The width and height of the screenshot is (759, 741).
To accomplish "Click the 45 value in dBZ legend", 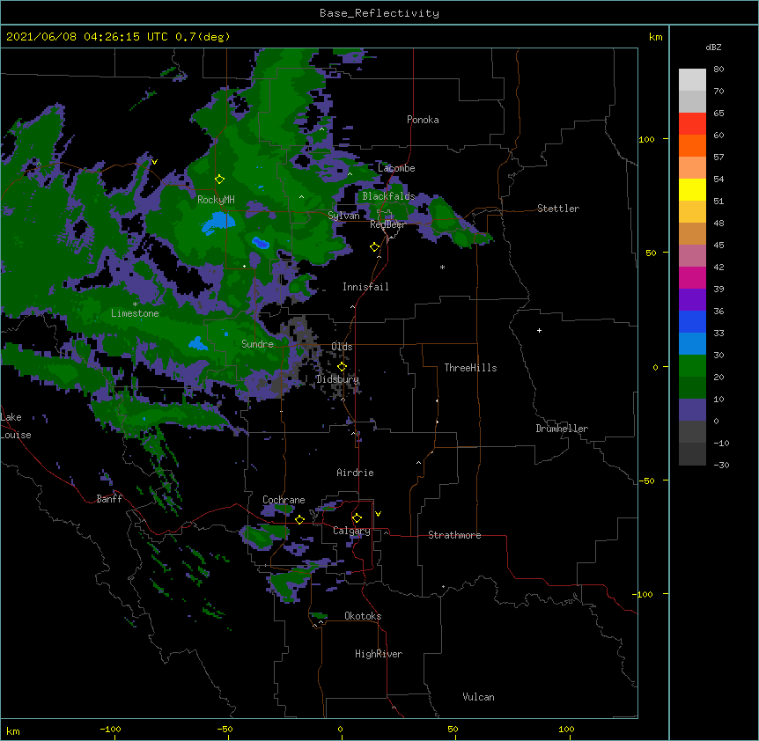I will [x=718, y=245].
